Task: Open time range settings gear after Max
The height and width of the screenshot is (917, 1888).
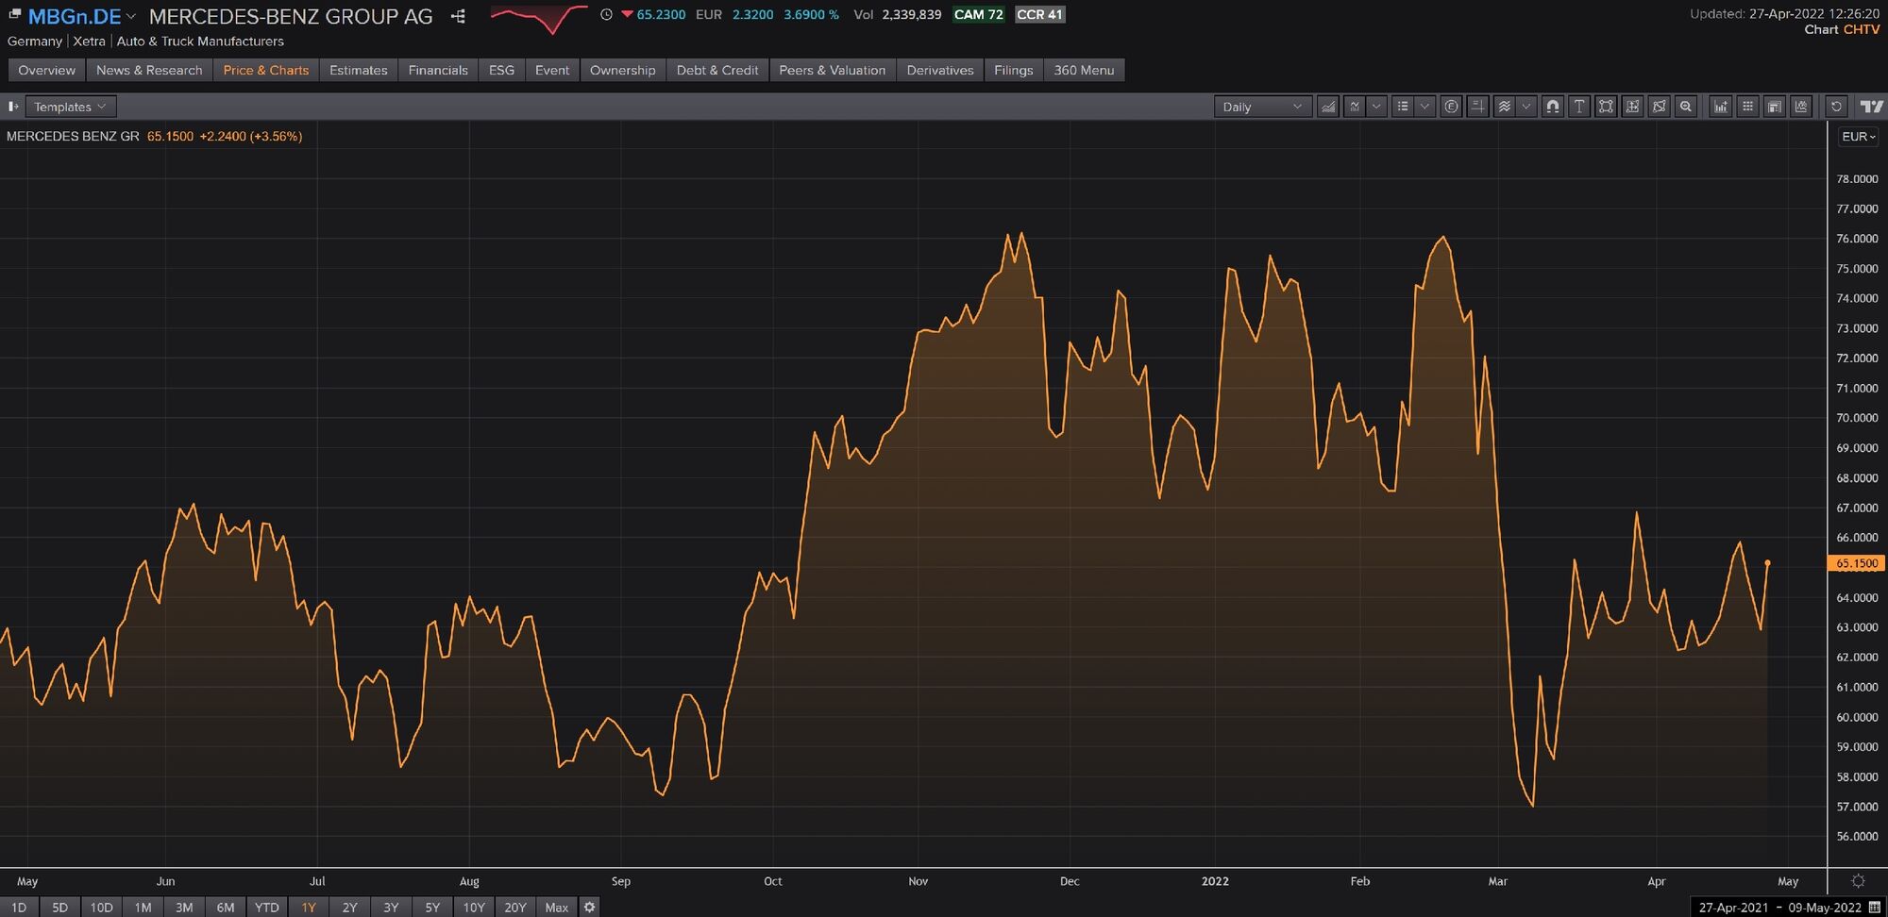Action: [589, 908]
